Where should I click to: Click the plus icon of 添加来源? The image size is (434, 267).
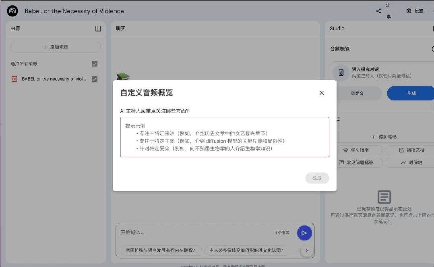tap(45, 47)
